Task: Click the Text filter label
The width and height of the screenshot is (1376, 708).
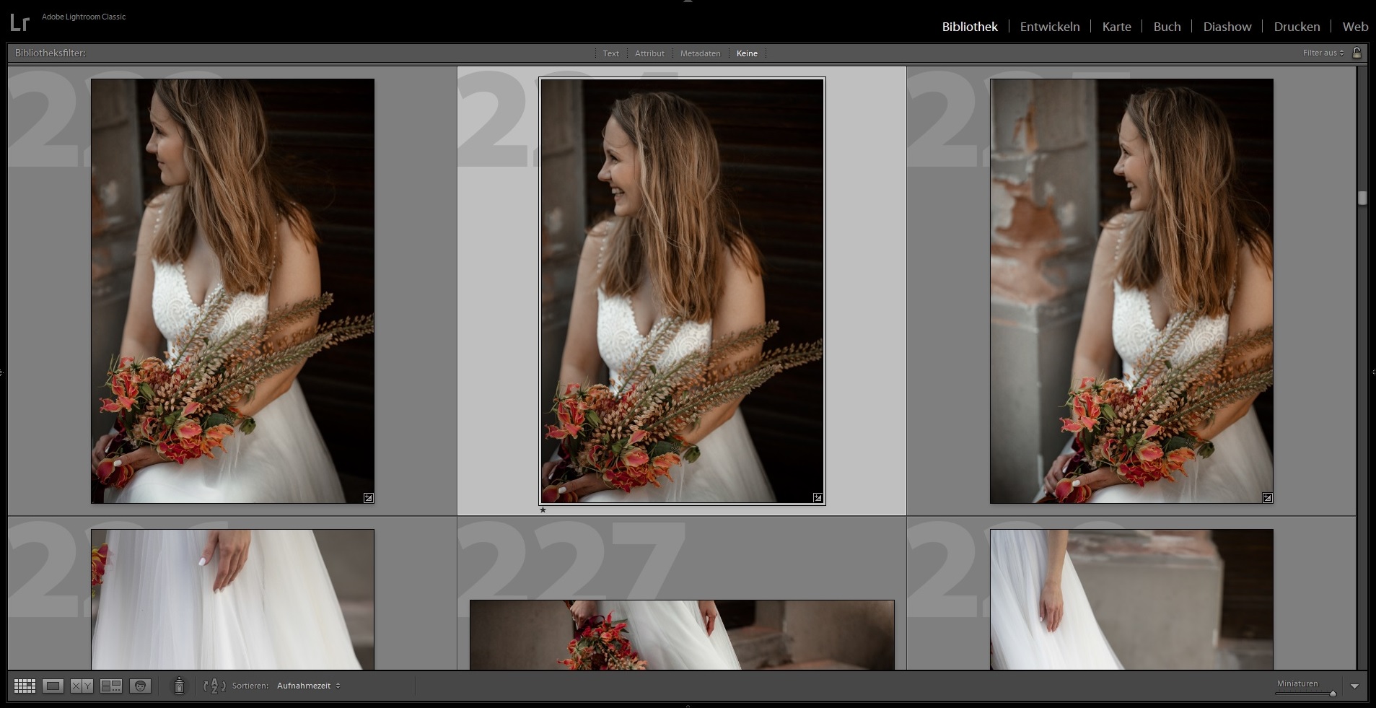Action: tap(610, 53)
